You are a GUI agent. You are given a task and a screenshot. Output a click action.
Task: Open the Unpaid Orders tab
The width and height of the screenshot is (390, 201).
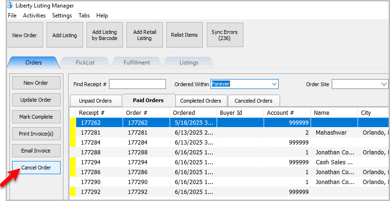(x=95, y=101)
